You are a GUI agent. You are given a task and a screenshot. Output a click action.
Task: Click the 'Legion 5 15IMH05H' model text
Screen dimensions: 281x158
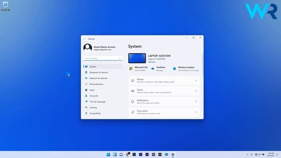(157, 59)
